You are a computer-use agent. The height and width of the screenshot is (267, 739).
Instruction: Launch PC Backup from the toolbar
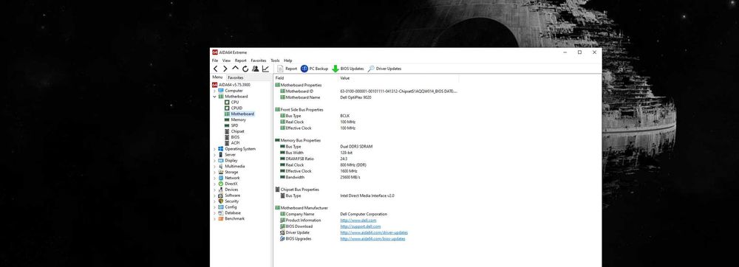[x=314, y=69]
